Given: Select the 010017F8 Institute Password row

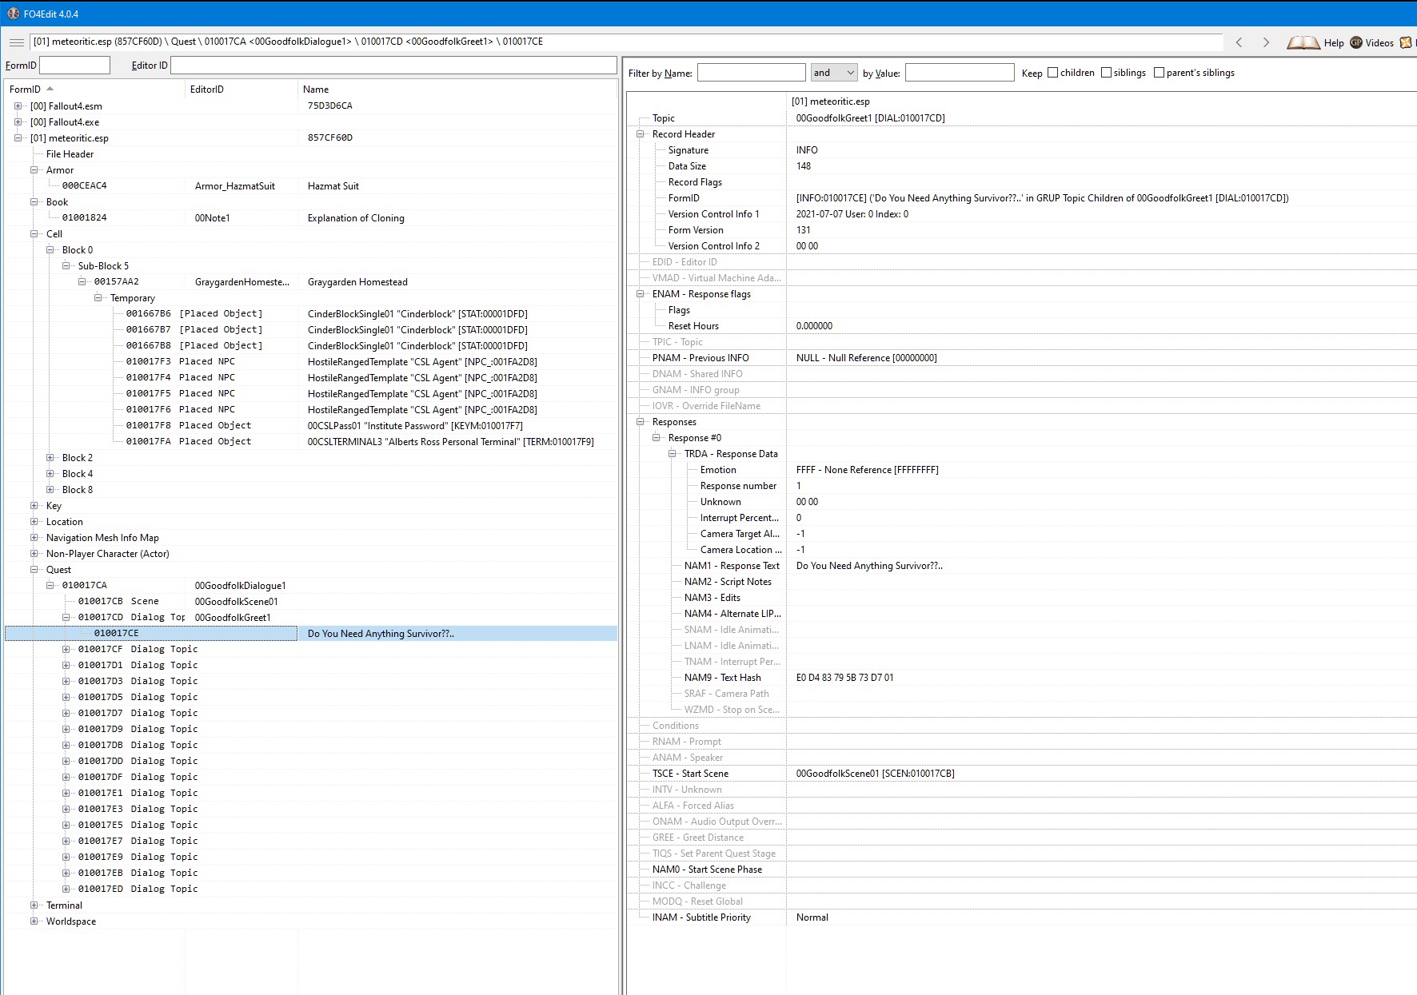Looking at the screenshot, I should 311,425.
